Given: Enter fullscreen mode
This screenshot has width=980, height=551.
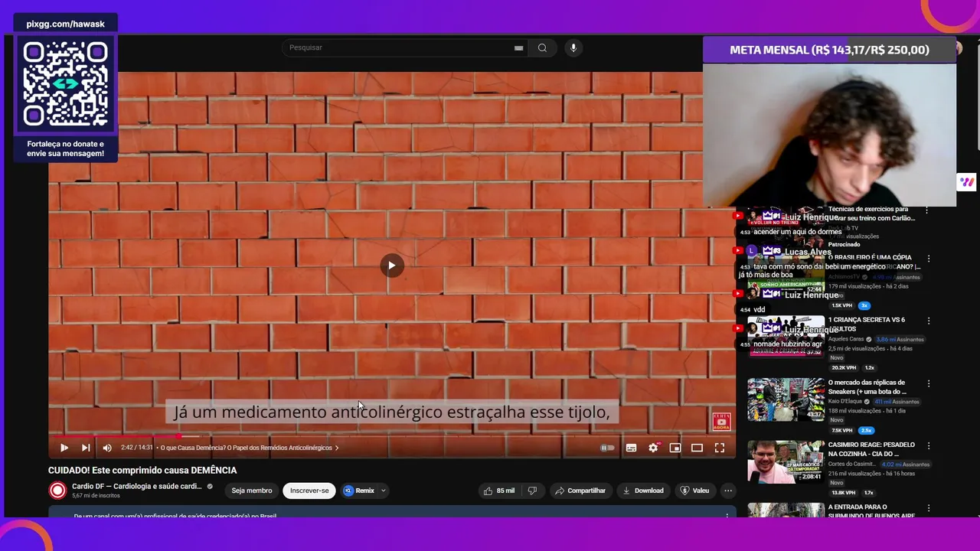Looking at the screenshot, I should point(719,448).
